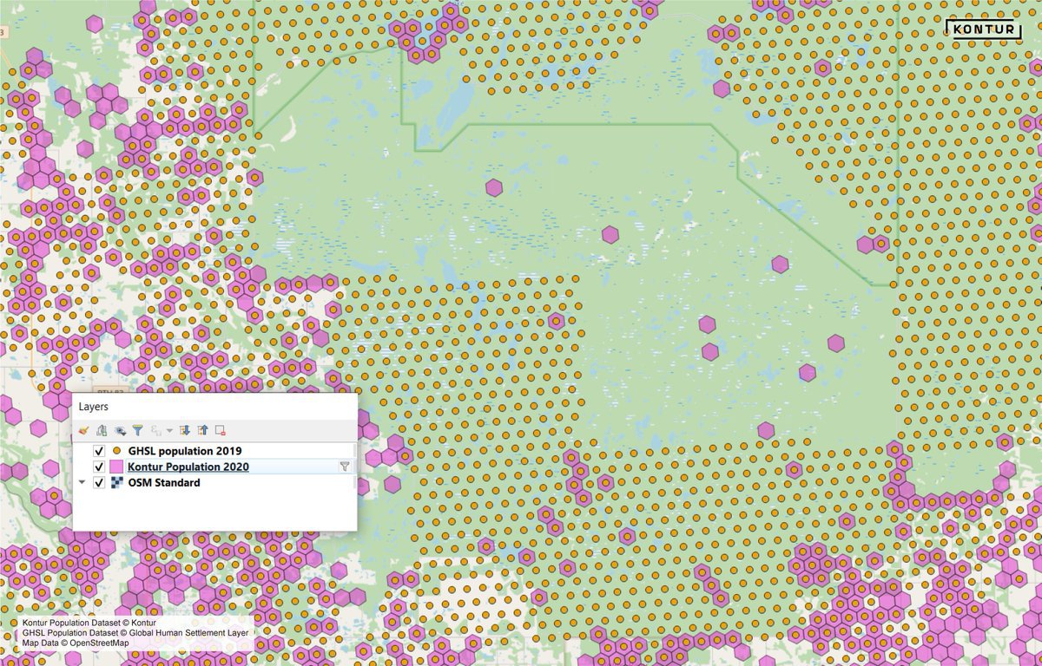The image size is (1042, 666).
Task: Click the Expand All layers icon
Action: [184, 429]
